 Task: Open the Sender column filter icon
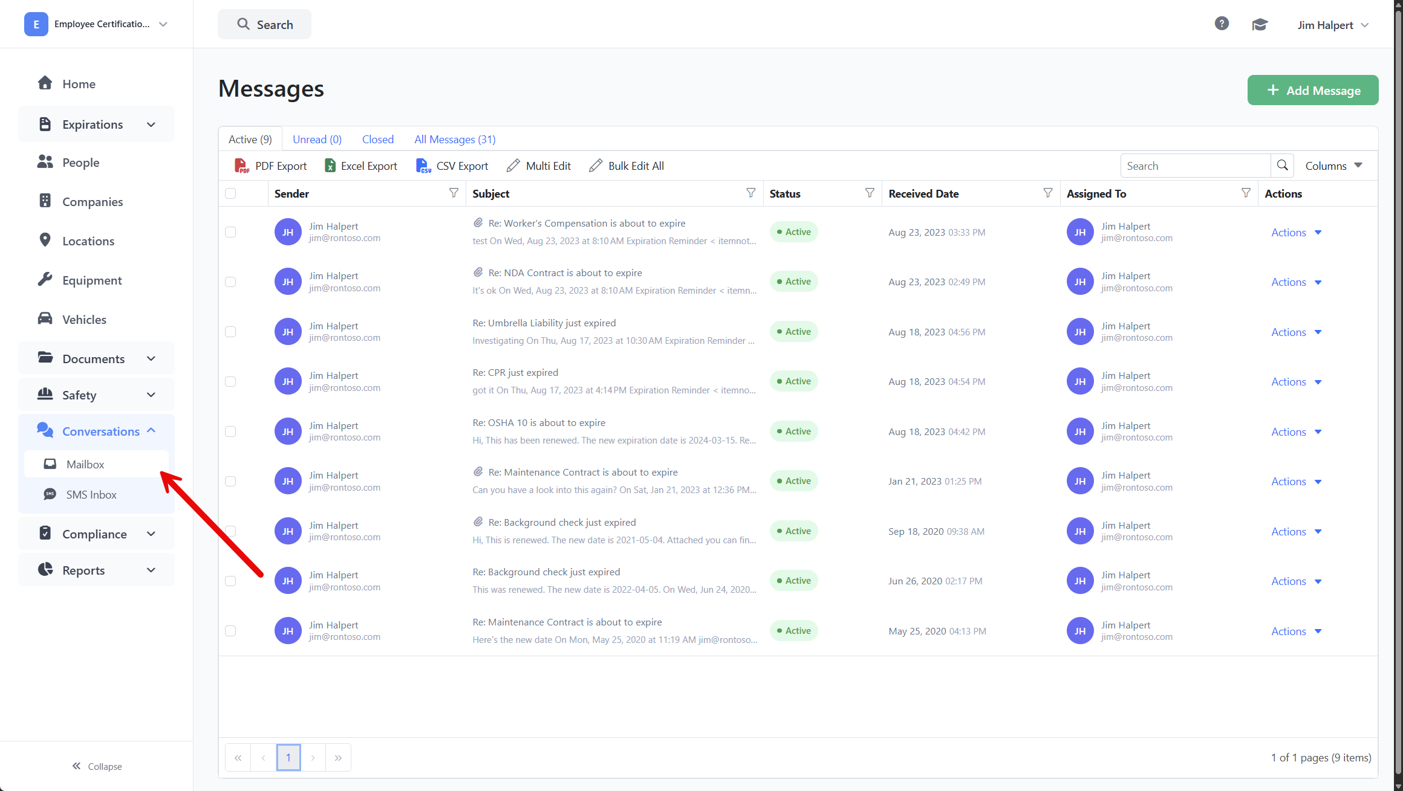tap(454, 193)
